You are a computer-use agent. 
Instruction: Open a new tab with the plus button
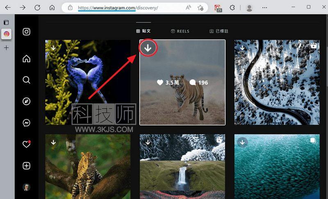pyautogui.click(x=6, y=48)
